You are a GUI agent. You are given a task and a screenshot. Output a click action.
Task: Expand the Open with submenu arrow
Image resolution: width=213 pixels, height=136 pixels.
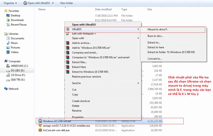point(138,38)
